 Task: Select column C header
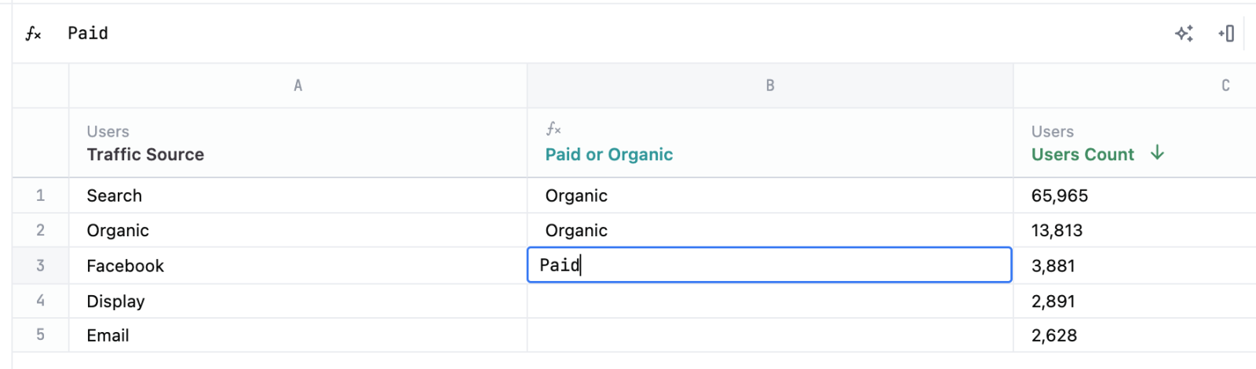tap(1225, 86)
